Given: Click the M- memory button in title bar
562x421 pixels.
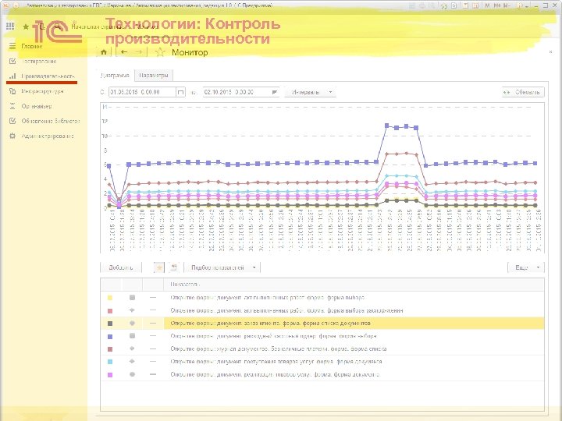Looking at the screenshot, I should [507, 5].
